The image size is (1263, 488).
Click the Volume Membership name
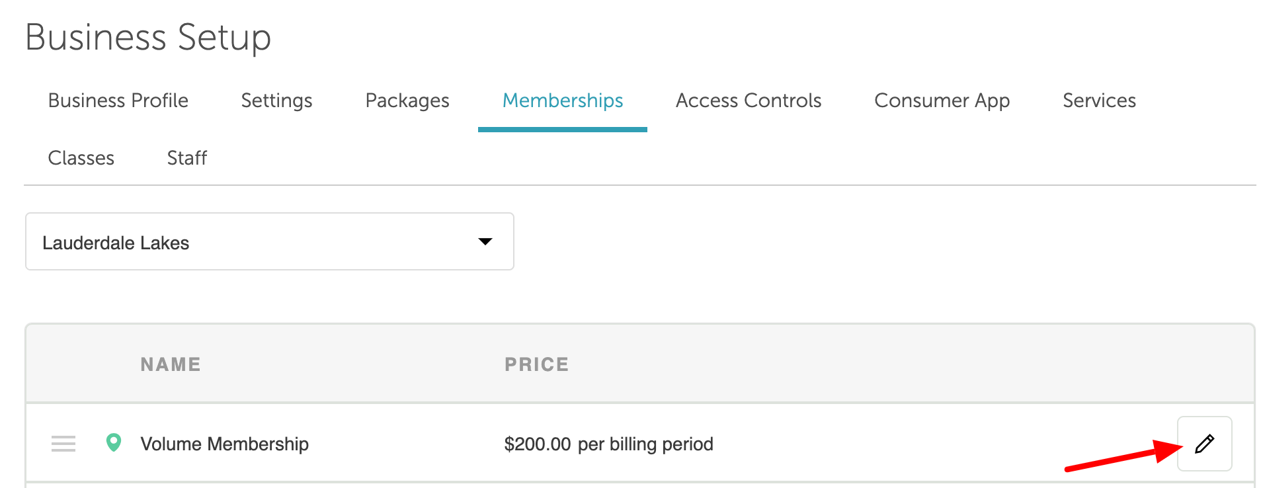click(x=225, y=444)
